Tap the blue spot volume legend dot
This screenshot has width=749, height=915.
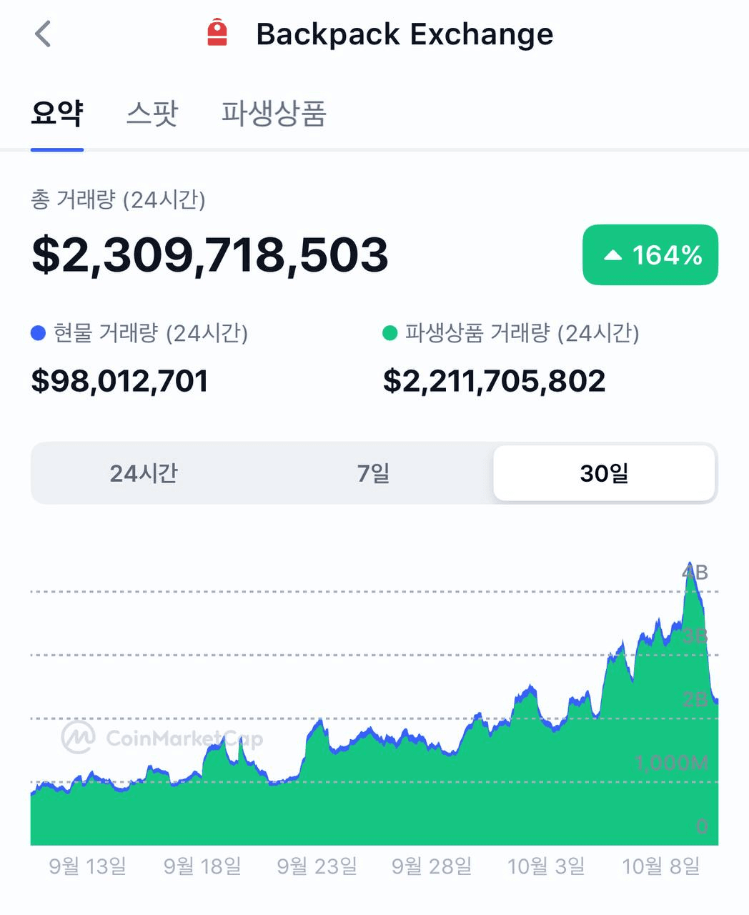(39, 333)
